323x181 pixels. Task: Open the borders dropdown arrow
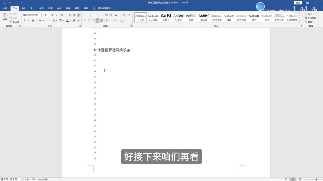(125, 20)
